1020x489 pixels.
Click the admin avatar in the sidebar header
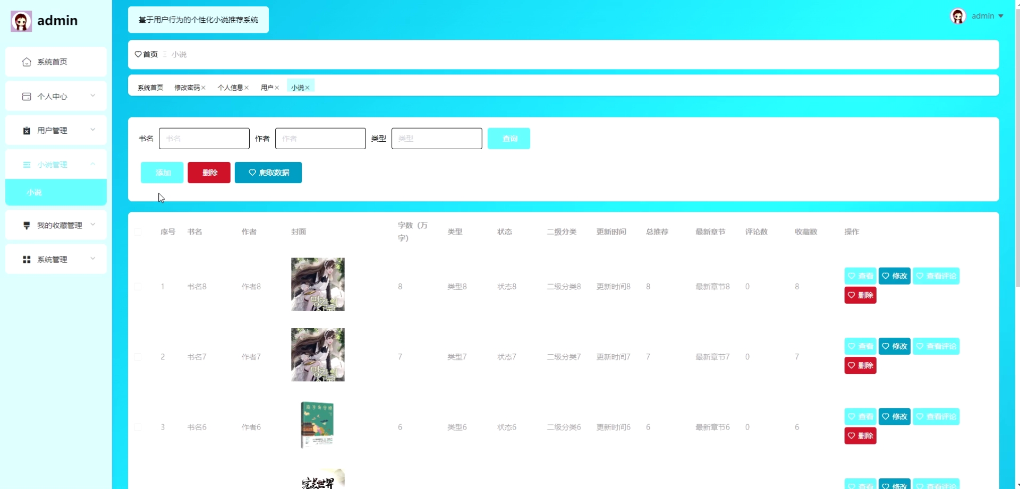pos(21,21)
